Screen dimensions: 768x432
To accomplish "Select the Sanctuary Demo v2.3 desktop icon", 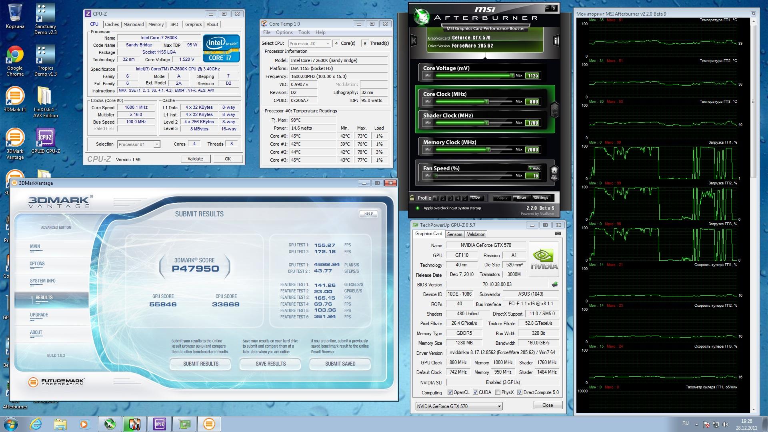I will click(45, 19).
